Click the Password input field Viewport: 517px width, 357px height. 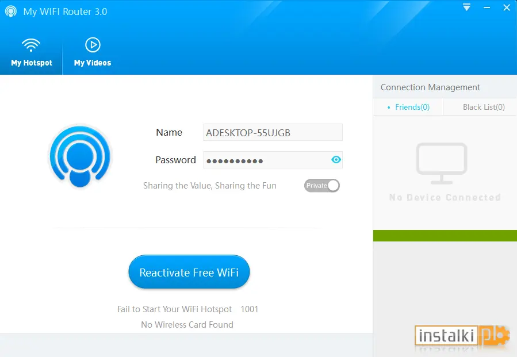pos(273,160)
